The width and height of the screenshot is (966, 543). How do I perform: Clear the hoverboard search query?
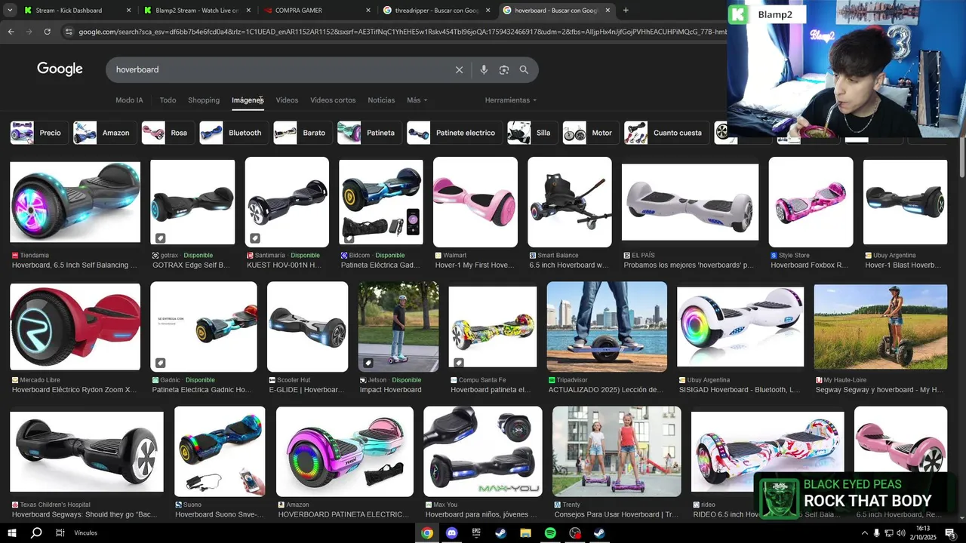(x=459, y=69)
